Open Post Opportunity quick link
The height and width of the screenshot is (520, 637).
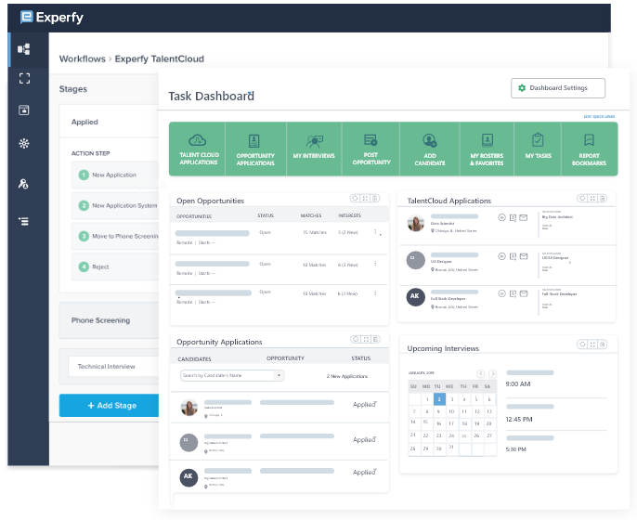[370, 149]
